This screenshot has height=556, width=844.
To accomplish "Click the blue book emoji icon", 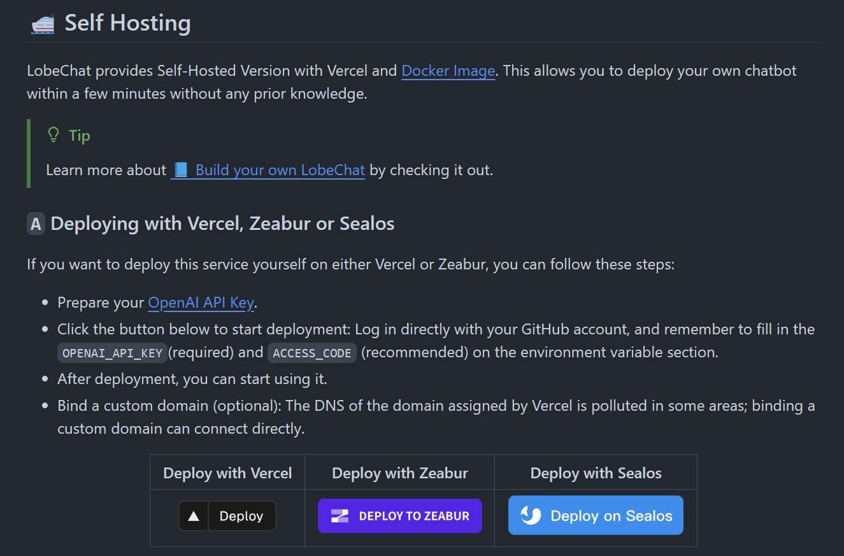I will point(181,170).
